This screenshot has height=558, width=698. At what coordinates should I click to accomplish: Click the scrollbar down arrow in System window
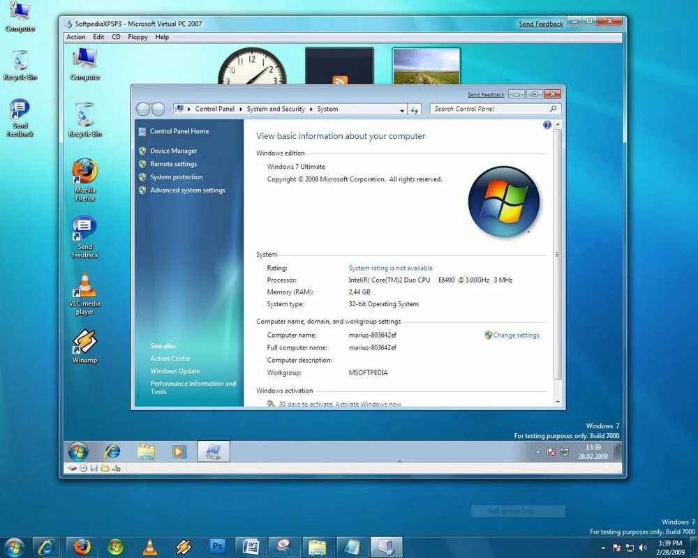[x=558, y=402]
